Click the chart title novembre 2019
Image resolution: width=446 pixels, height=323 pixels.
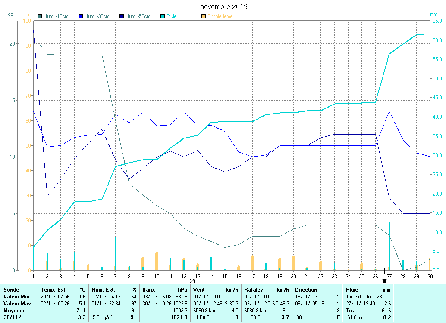click(x=224, y=7)
